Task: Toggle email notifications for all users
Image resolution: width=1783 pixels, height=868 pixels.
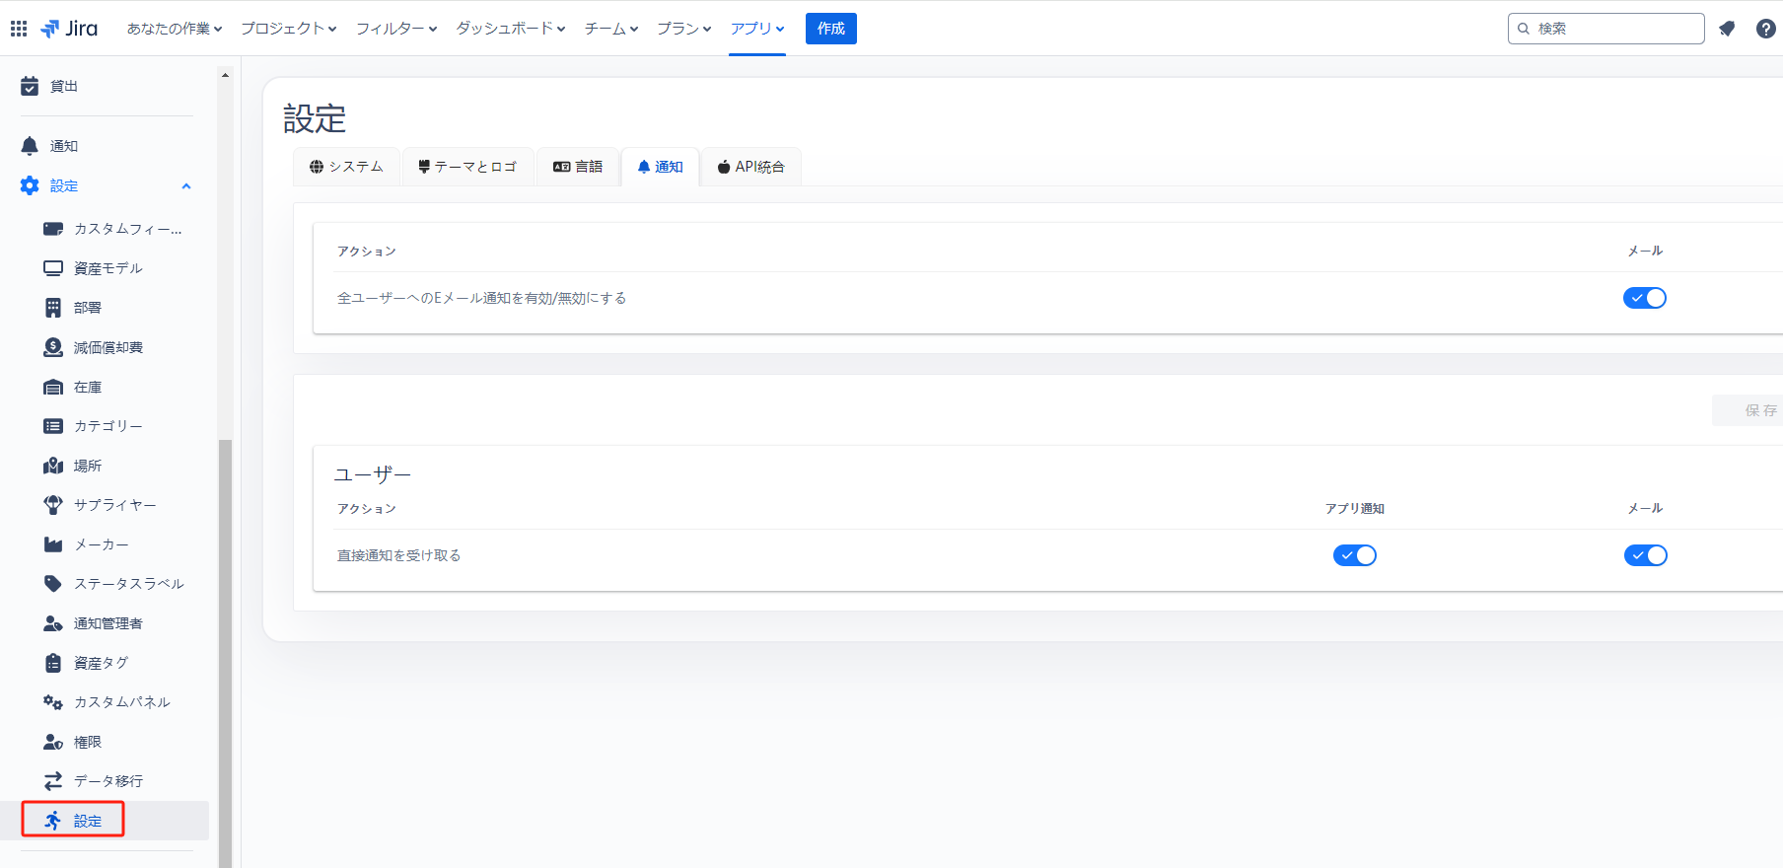Action: 1644,298
